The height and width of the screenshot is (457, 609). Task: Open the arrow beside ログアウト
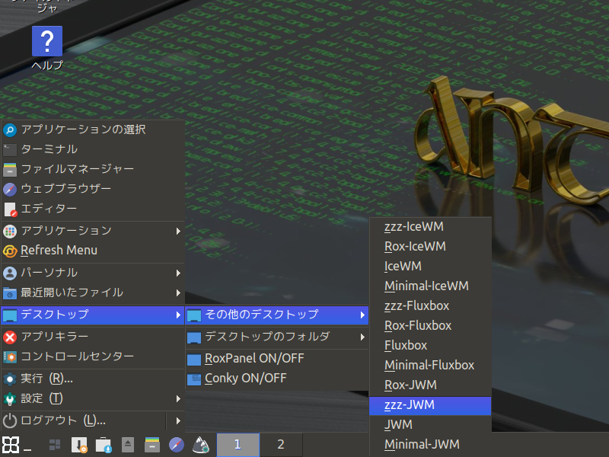[x=178, y=420]
